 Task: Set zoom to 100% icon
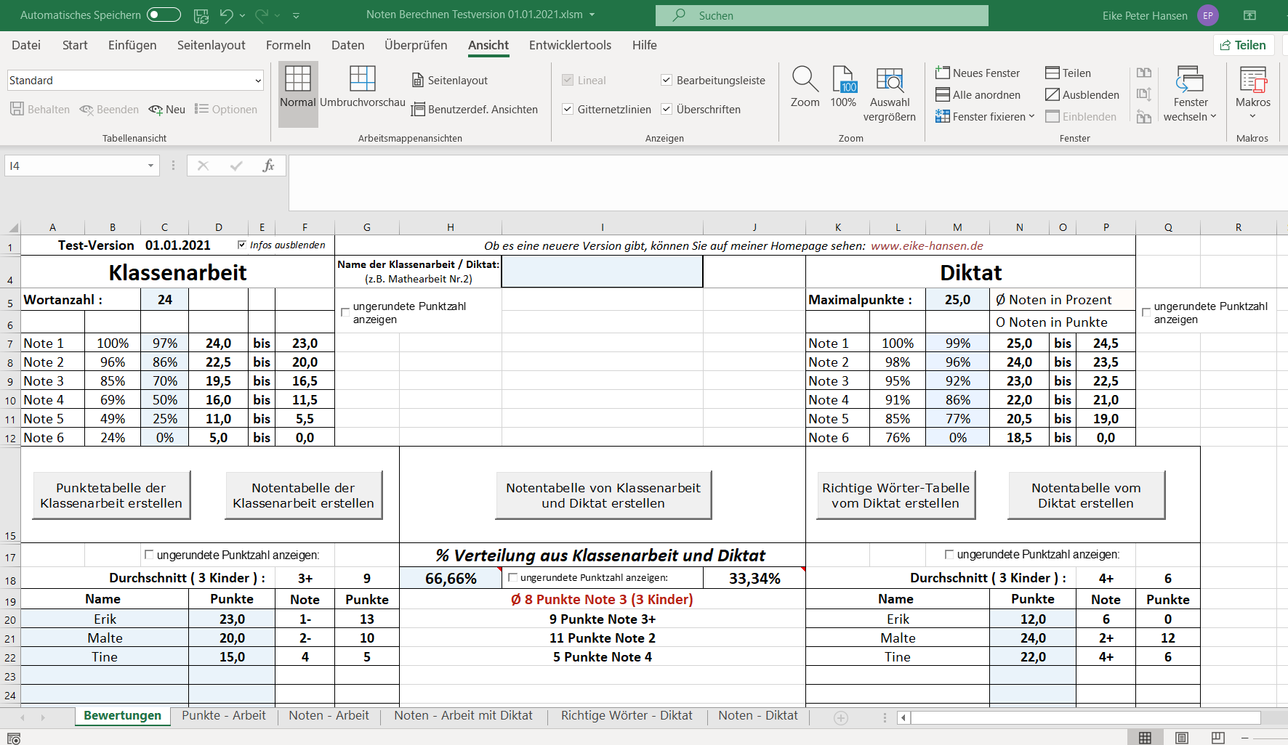843,80
